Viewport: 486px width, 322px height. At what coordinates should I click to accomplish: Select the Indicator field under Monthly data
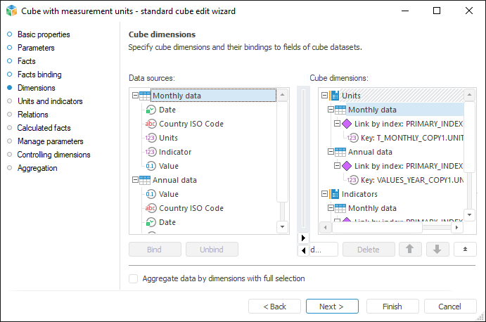[175, 152]
